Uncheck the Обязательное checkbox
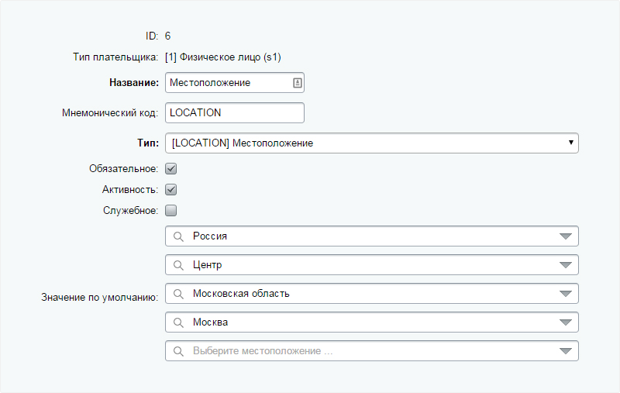The height and width of the screenshot is (393, 620). point(171,168)
